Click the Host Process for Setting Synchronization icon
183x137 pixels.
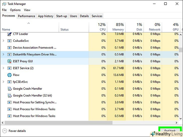(x=10, y=102)
